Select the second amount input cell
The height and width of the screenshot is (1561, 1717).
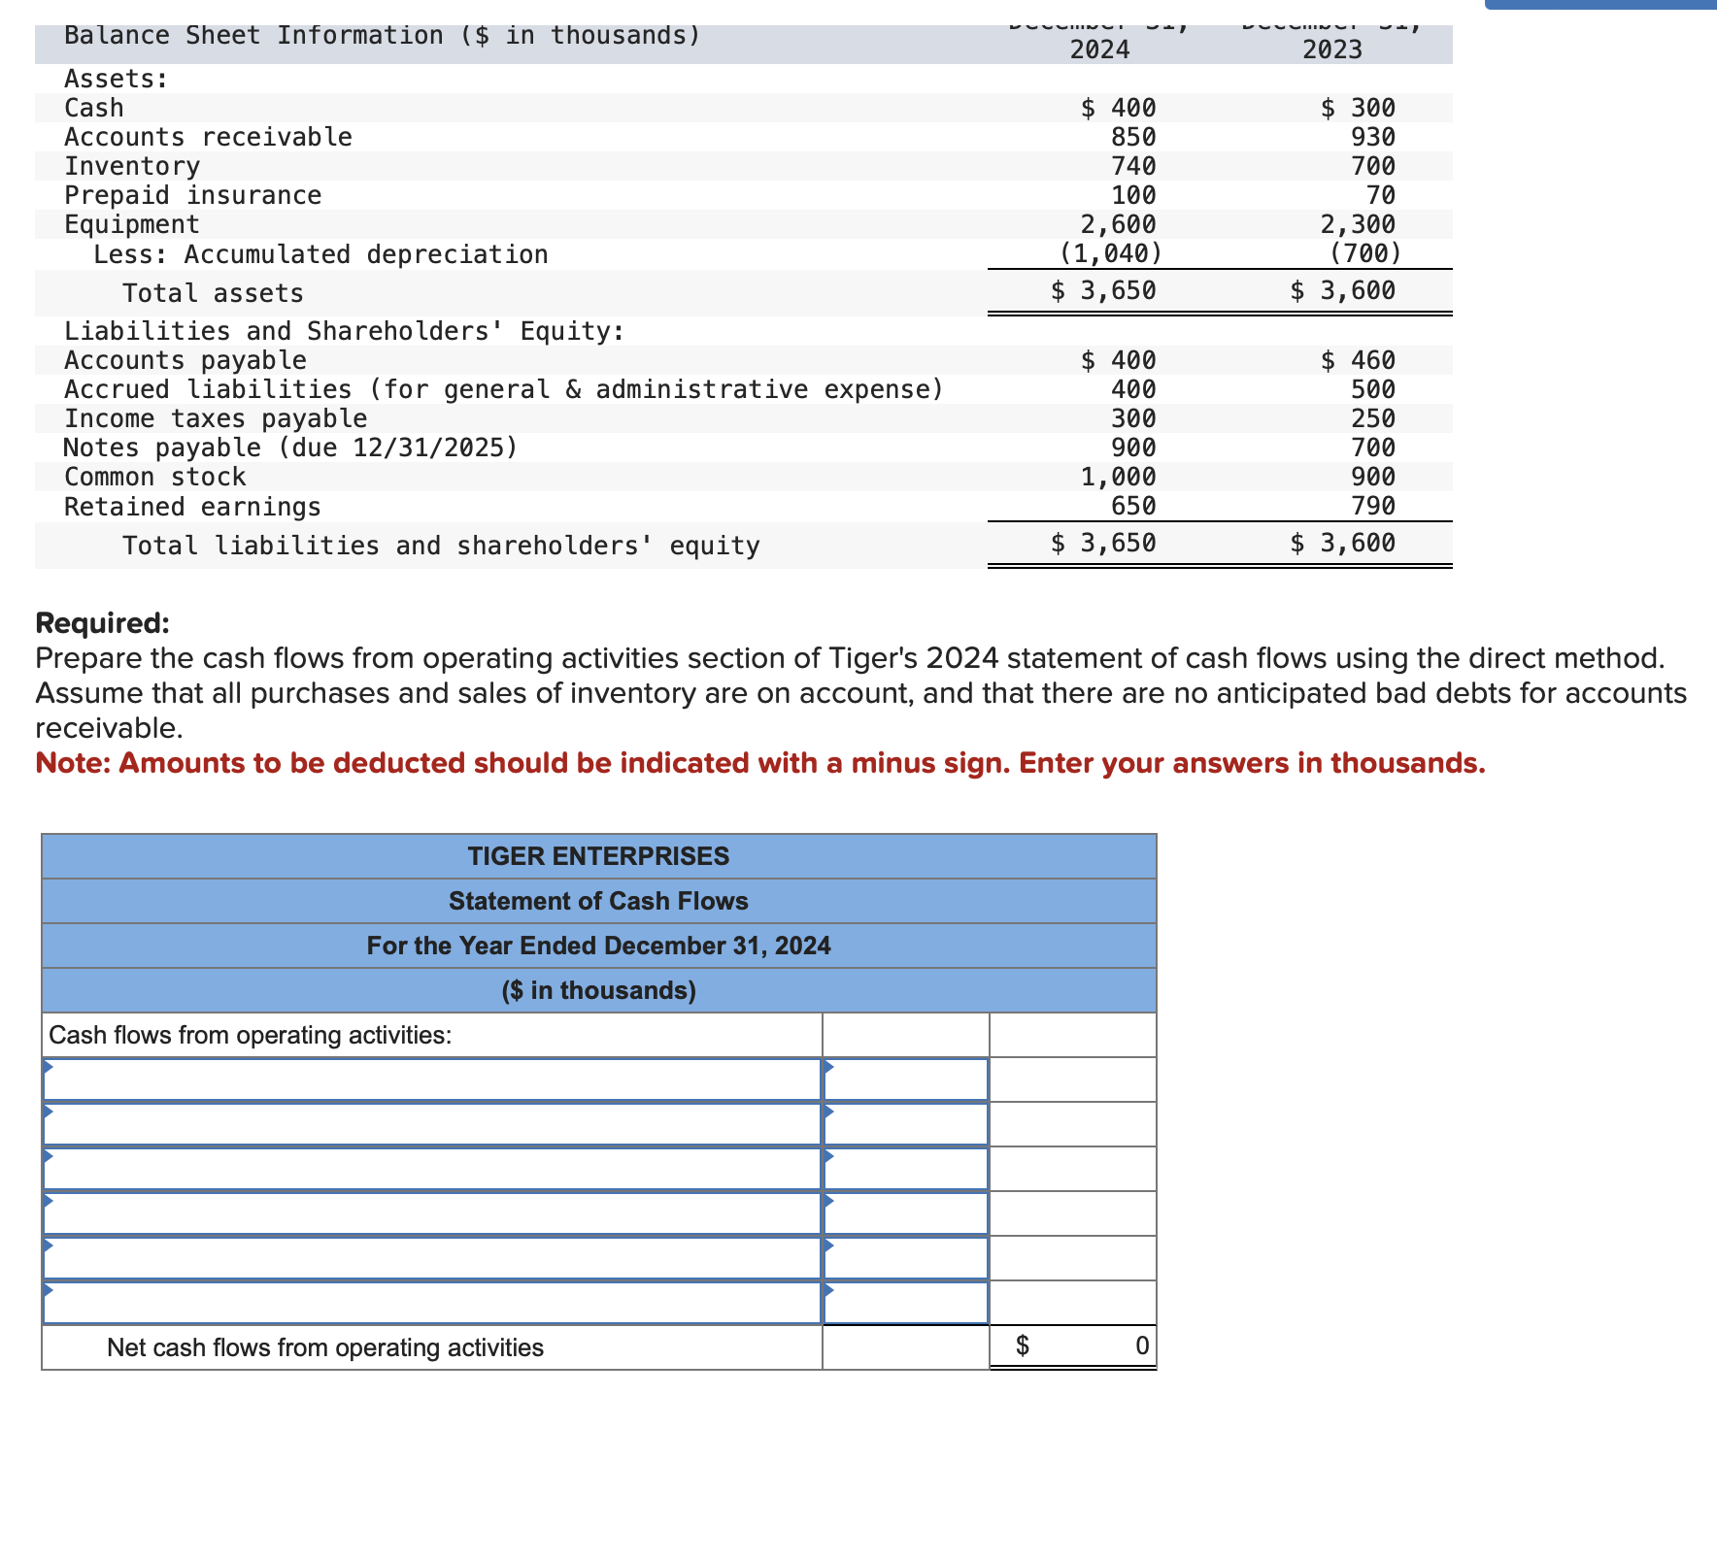pos(905,1123)
